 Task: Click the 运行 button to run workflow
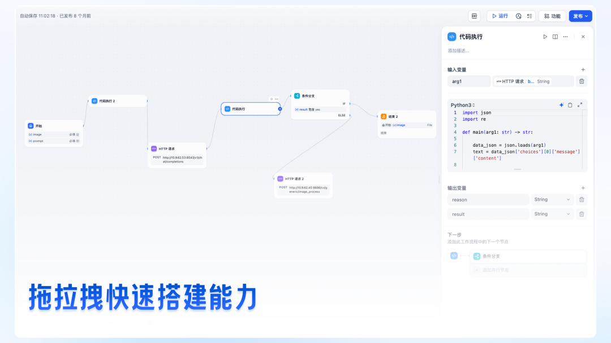500,16
